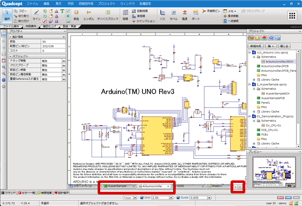Open the 編集 (Edit) menu
This screenshot has width=302, height=206.
click(x=46, y=4)
